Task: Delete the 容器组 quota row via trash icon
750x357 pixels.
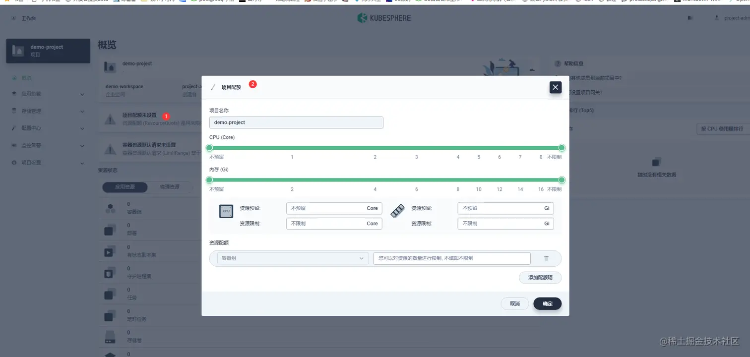Action: pos(546,258)
